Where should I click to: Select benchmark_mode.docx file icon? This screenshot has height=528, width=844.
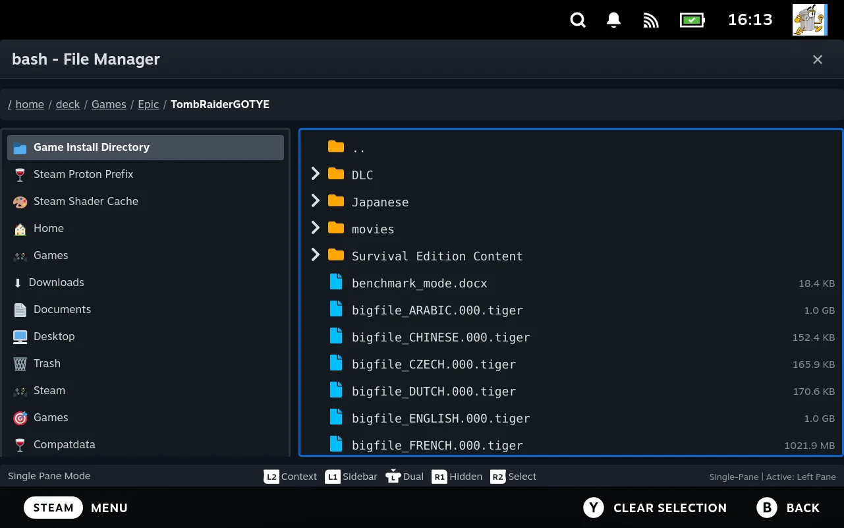click(336, 282)
